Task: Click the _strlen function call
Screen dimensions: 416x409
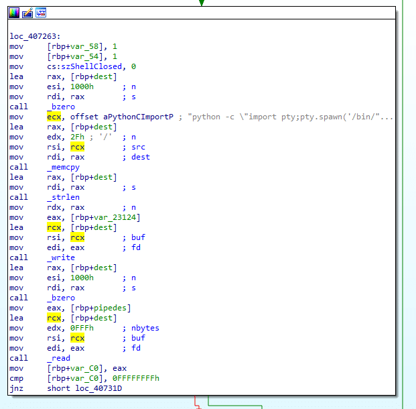Action: coord(64,197)
